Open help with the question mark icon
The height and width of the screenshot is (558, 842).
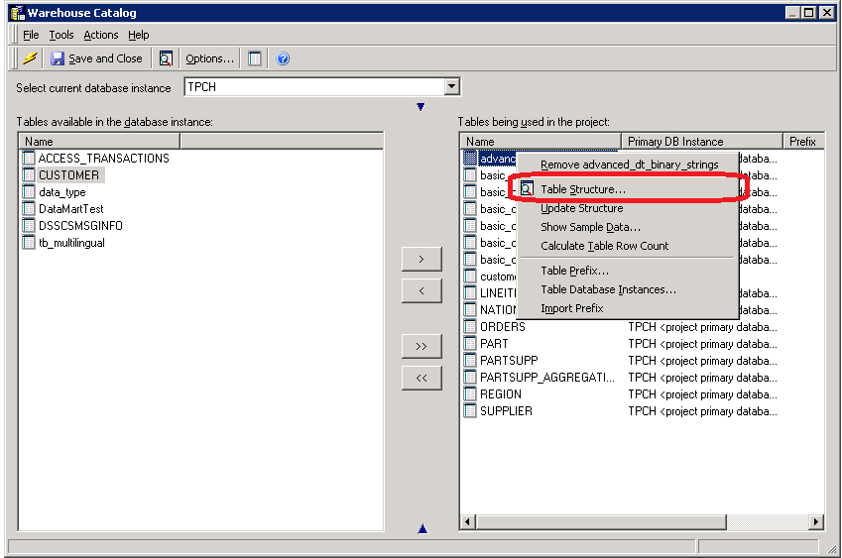(x=283, y=58)
